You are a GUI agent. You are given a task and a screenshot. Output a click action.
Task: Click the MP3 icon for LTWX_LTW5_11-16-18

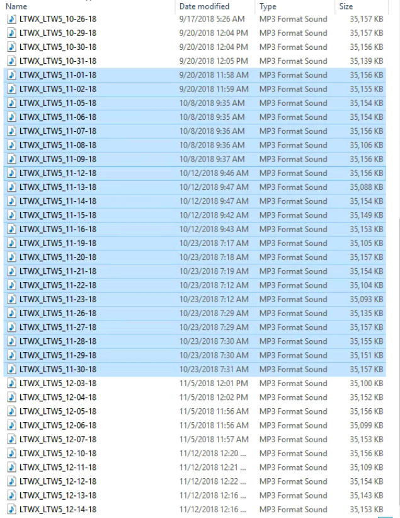coord(12,229)
